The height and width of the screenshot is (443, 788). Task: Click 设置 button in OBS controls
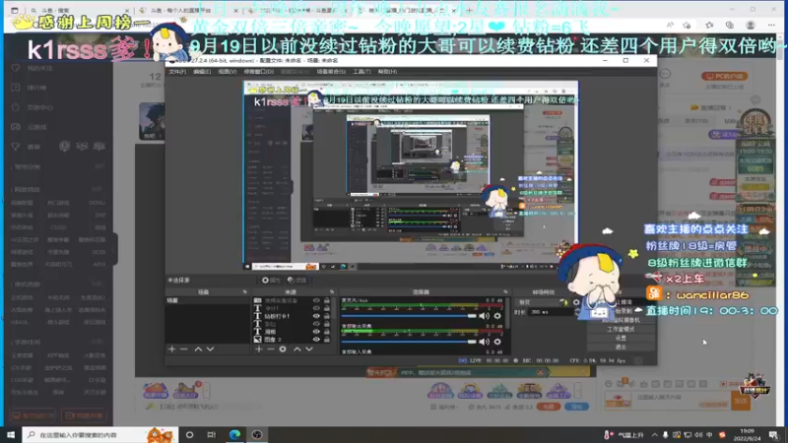(622, 338)
